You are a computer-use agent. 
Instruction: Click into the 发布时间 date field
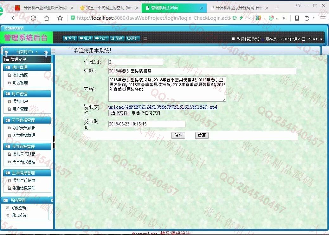[147, 124]
